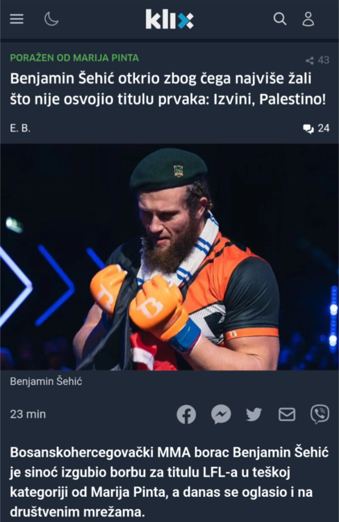Viewport: 339px width, 522px height.
Task: Open the Benjamin Šehić photo
Action: tap(169, 257)
